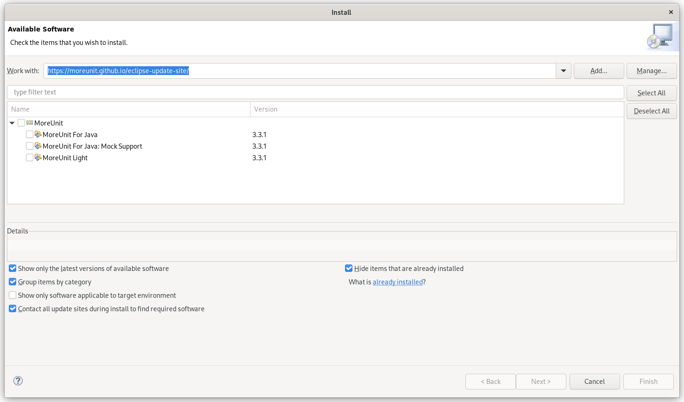This screenshot has width=684, height=402.
Task: Select the MoreUnit For Java row
Action: coord(315,134)
